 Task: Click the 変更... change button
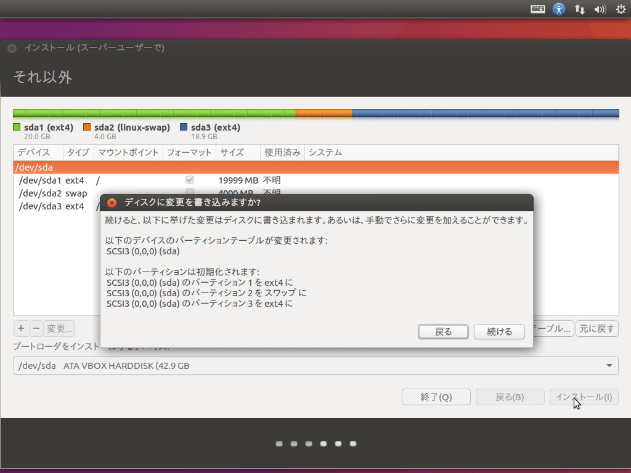pos(60,328)
